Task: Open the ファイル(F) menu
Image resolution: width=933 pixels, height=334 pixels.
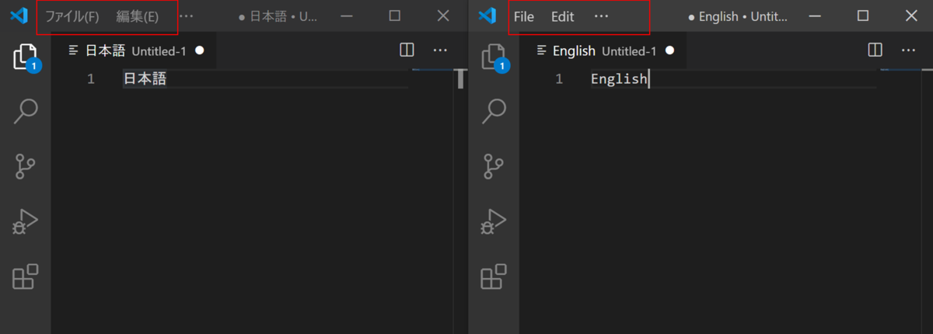Action: point(72,16)
